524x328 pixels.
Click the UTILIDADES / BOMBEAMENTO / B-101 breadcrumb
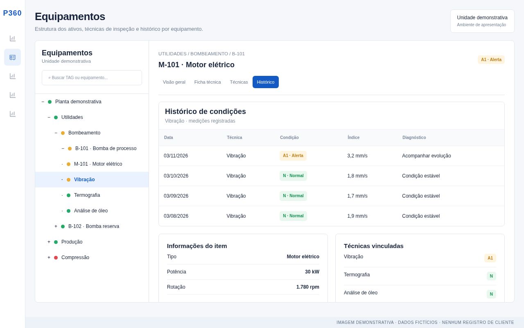201,54
